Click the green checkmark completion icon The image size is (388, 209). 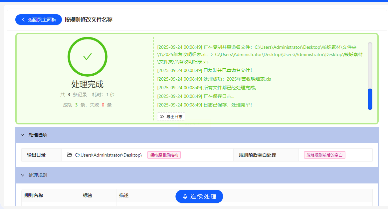click(87, 57)
